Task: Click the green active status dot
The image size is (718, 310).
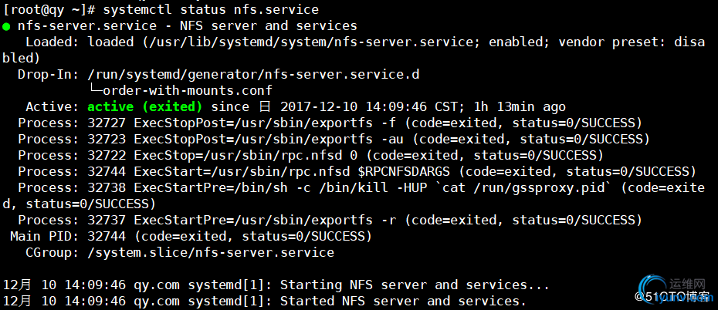Action: [x=6, y=26]
